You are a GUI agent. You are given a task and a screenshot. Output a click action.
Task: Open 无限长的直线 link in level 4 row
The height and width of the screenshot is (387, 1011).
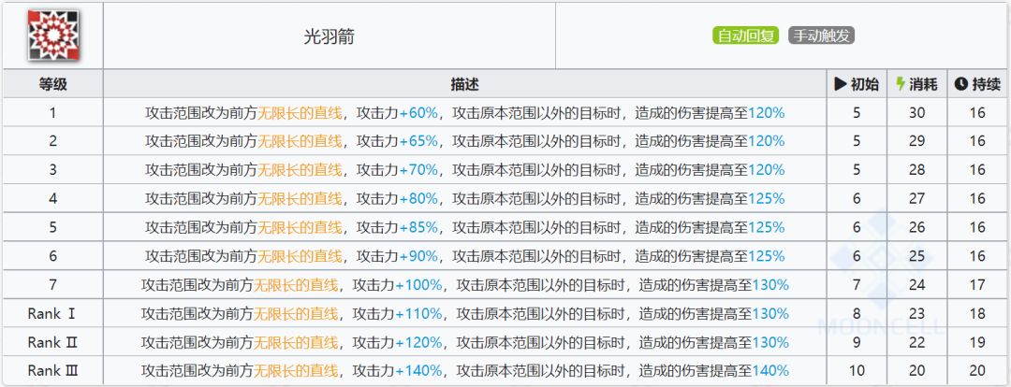300,199
